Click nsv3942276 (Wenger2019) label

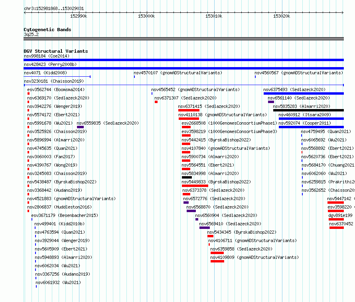point(55,106)
